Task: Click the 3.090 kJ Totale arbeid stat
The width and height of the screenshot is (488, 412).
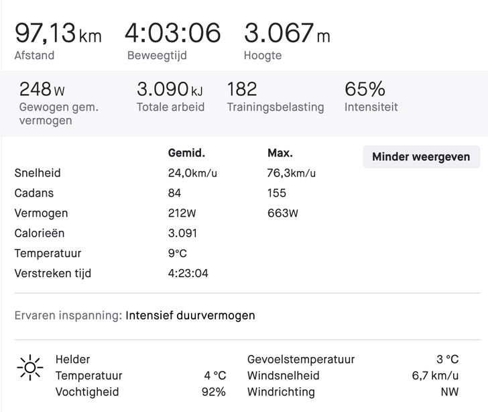Action: [170, 89]
